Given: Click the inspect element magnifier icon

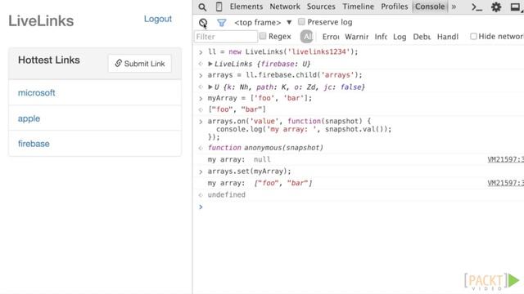Looking at the screenshot, I should click(x=202, y=7).
